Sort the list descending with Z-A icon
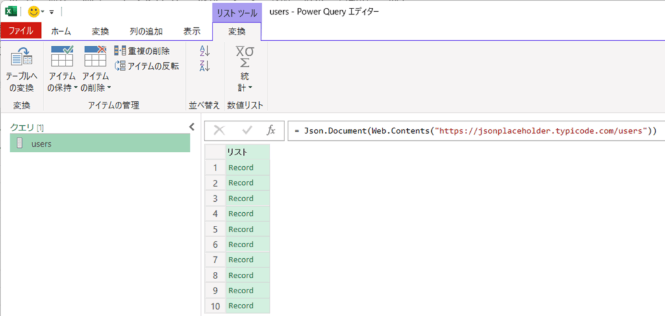Viewport: 665px width, 316px height. tap(205, 66)
